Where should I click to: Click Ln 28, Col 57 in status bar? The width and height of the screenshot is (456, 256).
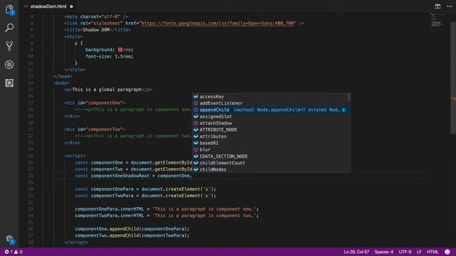(356, 252)
